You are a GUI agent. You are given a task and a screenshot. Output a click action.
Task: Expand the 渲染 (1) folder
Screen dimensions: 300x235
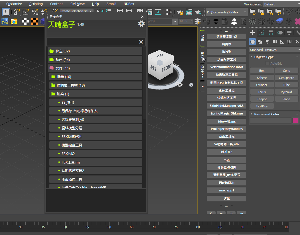click(x=96, y=94)
